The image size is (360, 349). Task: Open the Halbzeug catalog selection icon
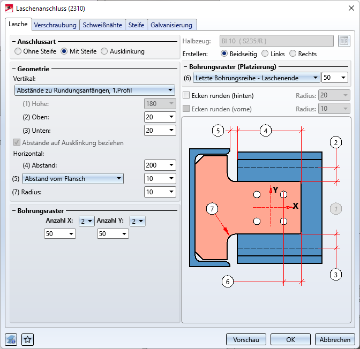[343, 41]
